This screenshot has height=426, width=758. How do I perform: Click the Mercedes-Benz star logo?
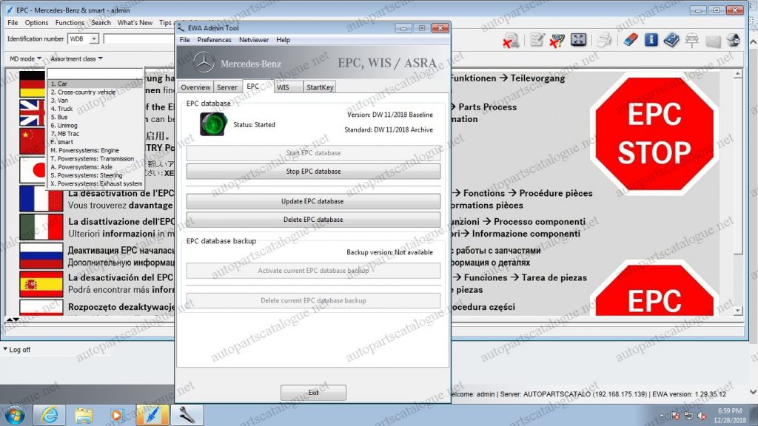[204, 63]
